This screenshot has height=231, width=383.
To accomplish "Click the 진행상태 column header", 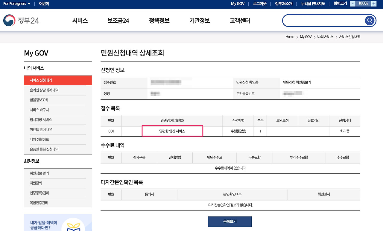I will 345,120.
